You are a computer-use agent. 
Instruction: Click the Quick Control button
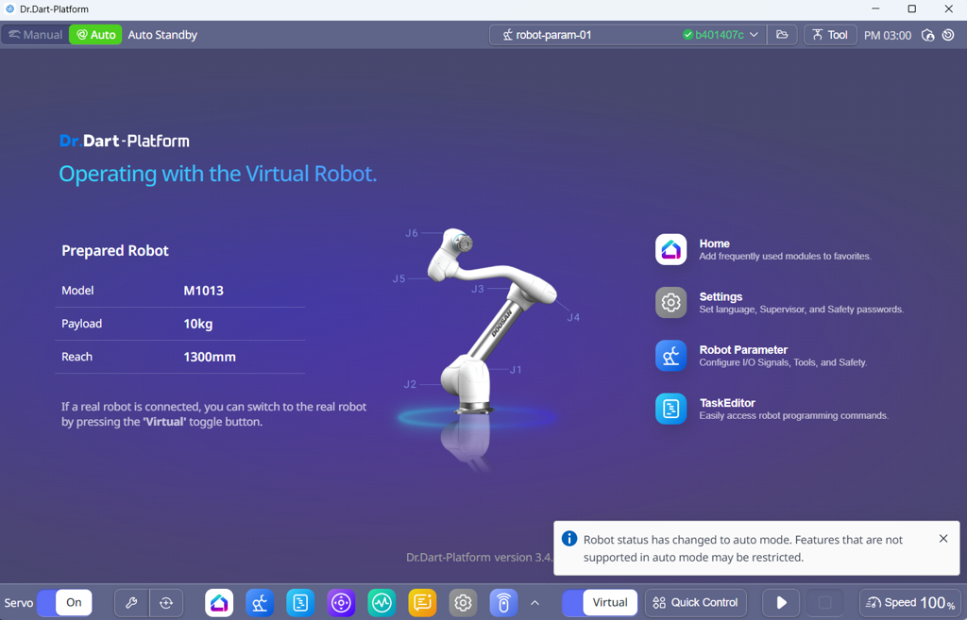(695, 602)
